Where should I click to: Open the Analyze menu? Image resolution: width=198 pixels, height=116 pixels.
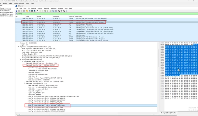point(40,9)
